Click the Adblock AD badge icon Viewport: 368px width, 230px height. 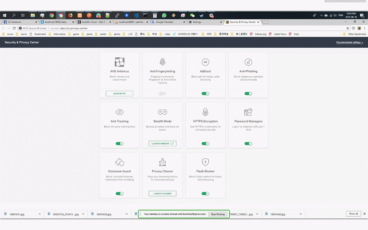click(206, 62)
